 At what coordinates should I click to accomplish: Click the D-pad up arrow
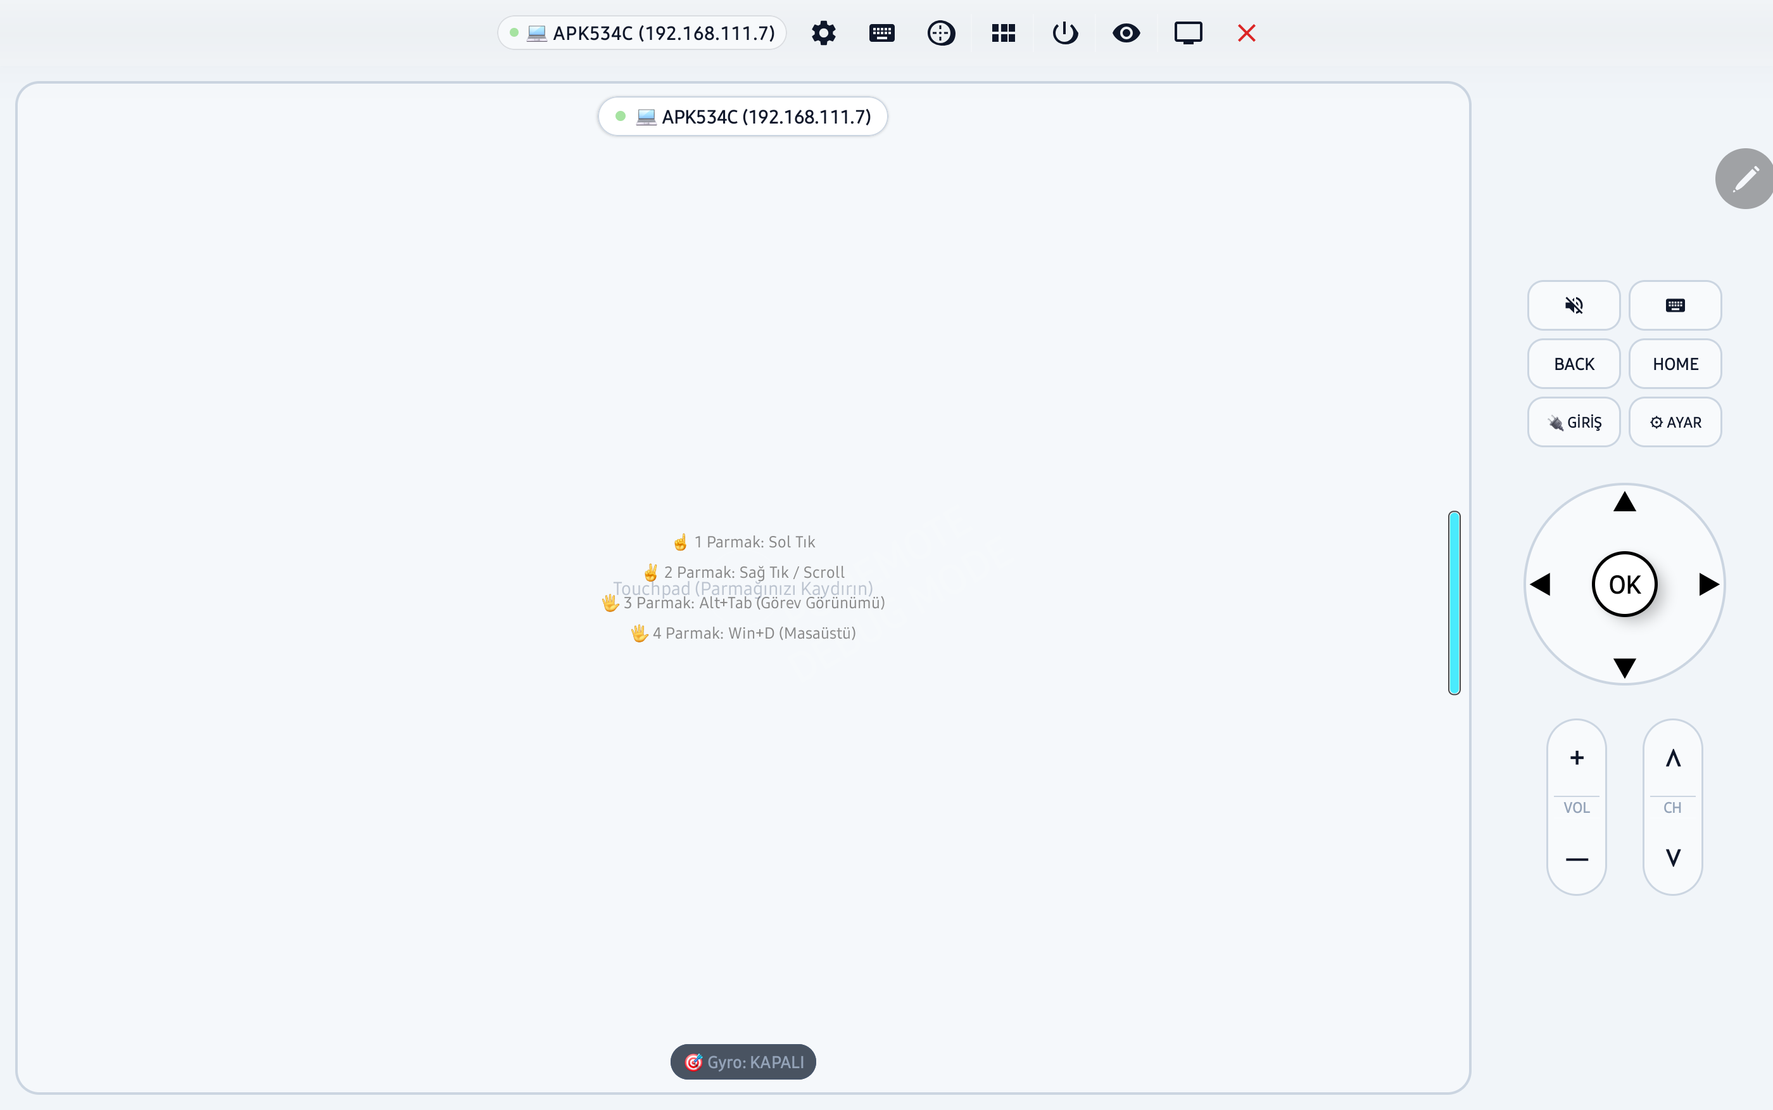coord(1624,502)
